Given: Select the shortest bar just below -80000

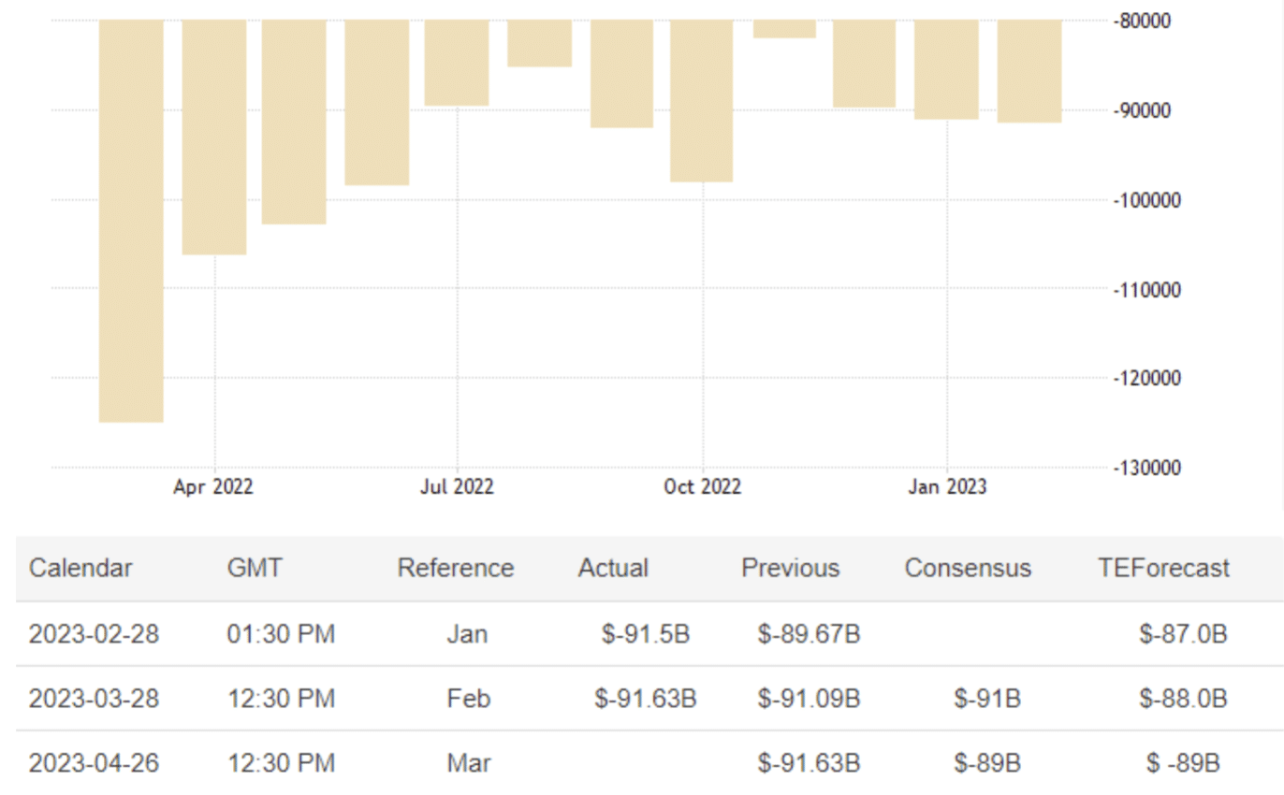Looking at the screenshot, I should click(x=784, y=29).
